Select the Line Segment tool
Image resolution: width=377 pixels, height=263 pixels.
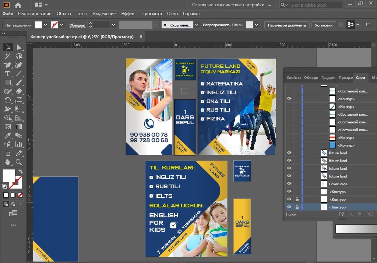tap(19, 74)
